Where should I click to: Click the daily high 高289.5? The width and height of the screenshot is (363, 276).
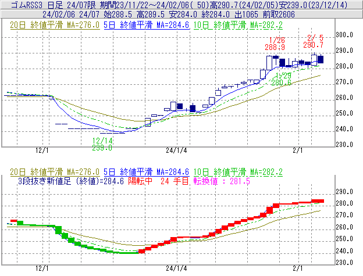(x=151, y=15)
